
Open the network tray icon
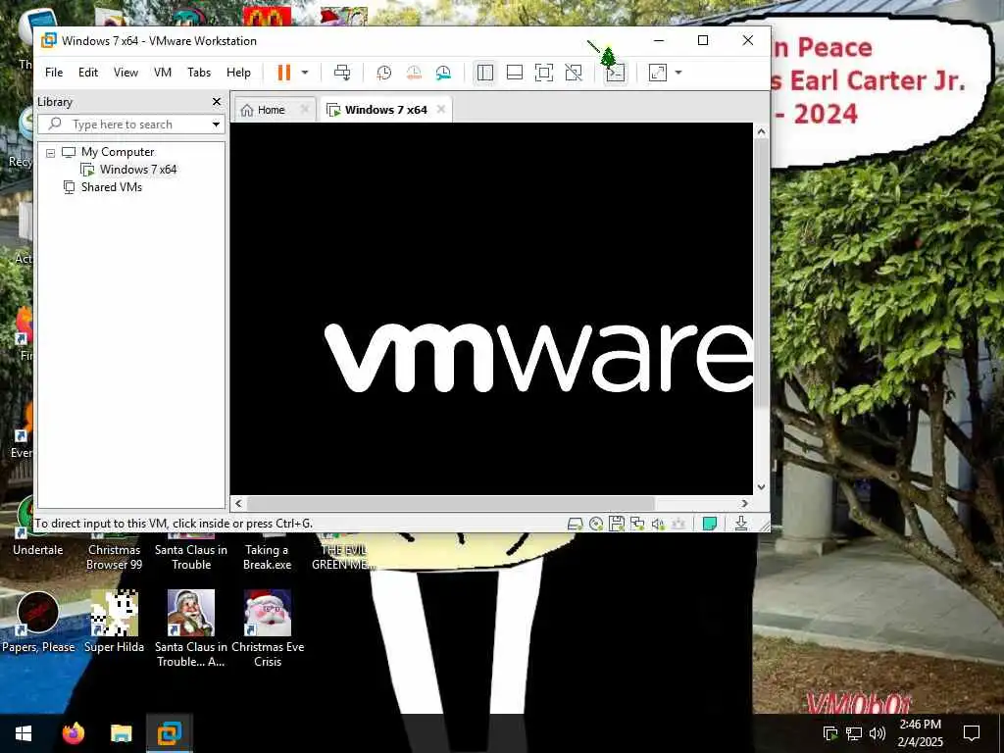854,733
